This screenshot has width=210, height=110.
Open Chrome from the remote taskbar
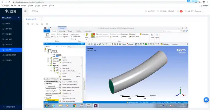pyautogui.click(x=75, y=106)
